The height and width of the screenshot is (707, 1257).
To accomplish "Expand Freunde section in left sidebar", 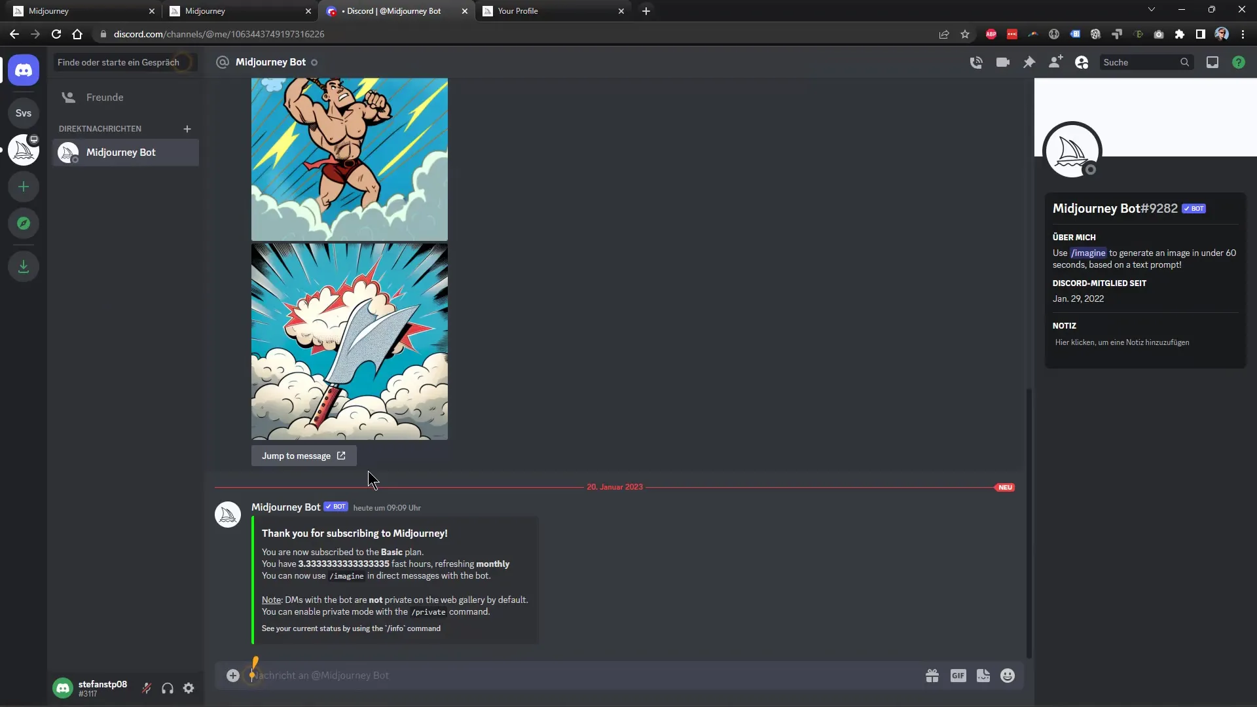I will (103, 97).
